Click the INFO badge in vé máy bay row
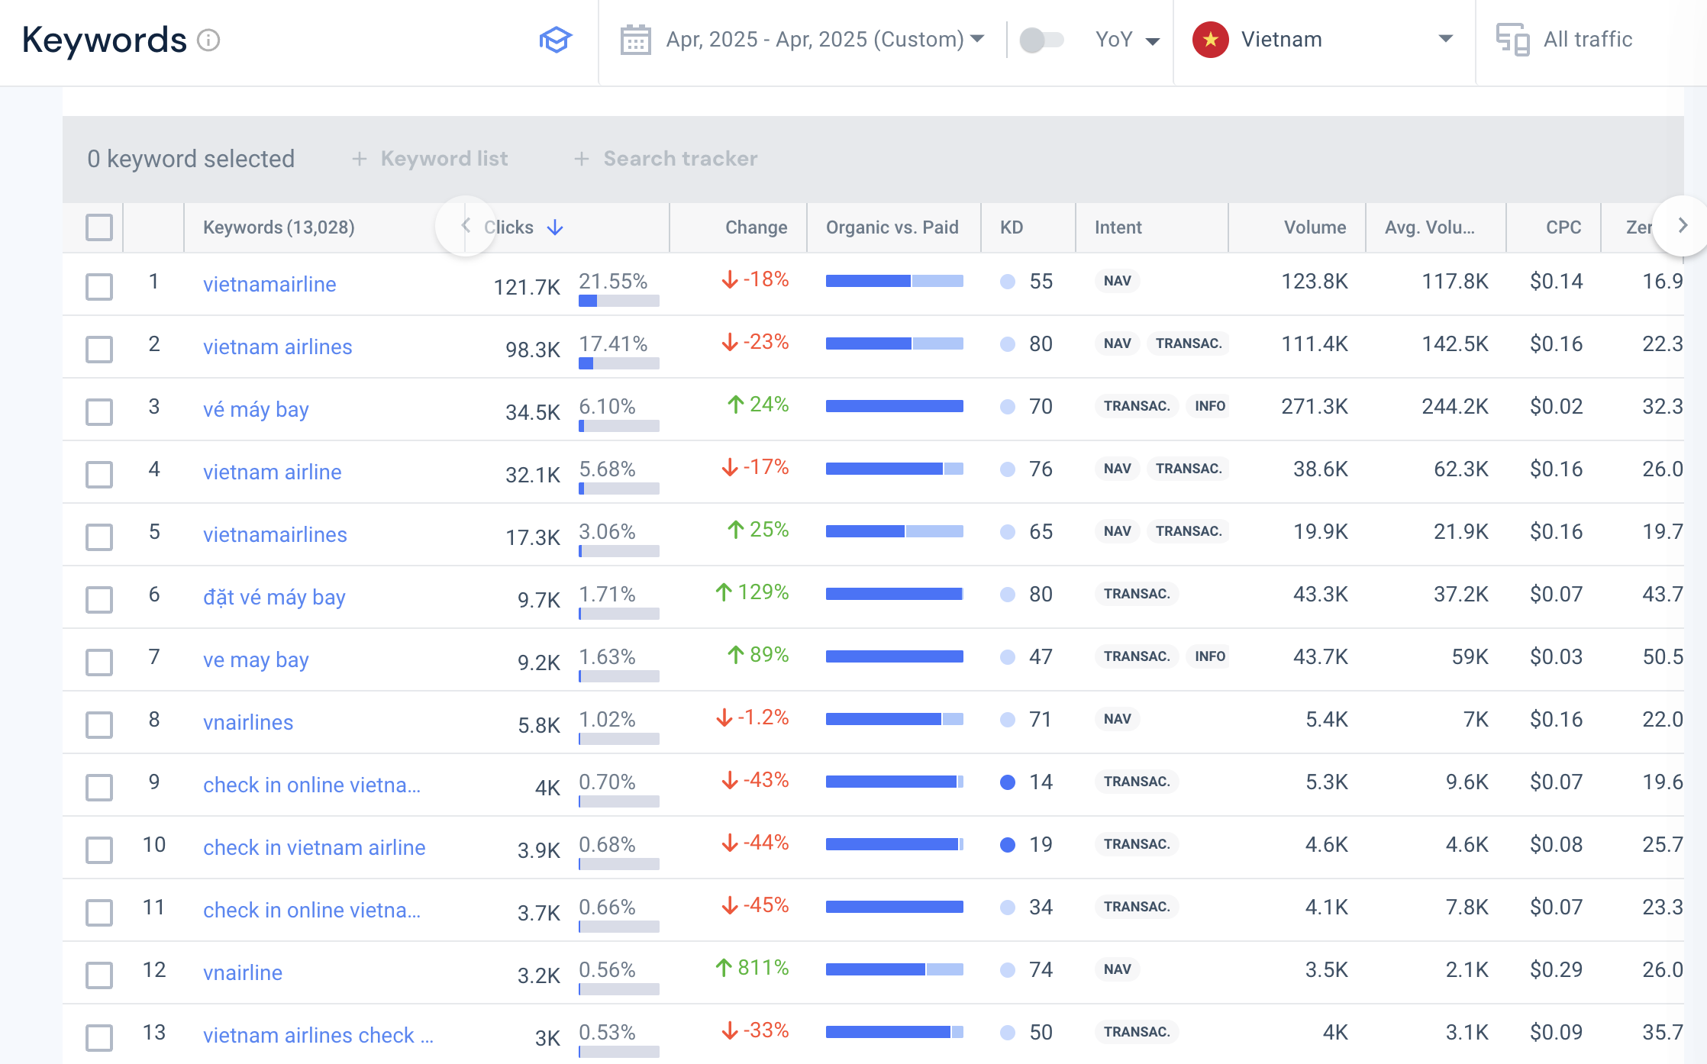The width and height of the screenshot is (1707, 1064). pos(1210,406)
